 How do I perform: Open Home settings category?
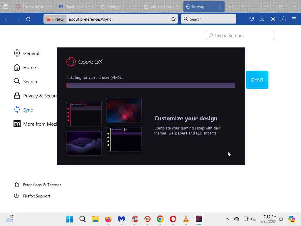(25, 67)
